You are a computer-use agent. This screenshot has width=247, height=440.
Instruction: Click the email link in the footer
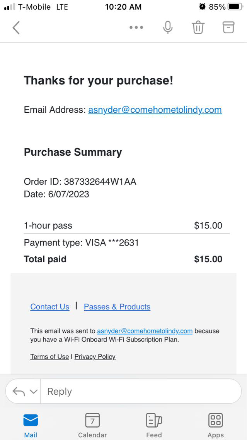point(145,331)
